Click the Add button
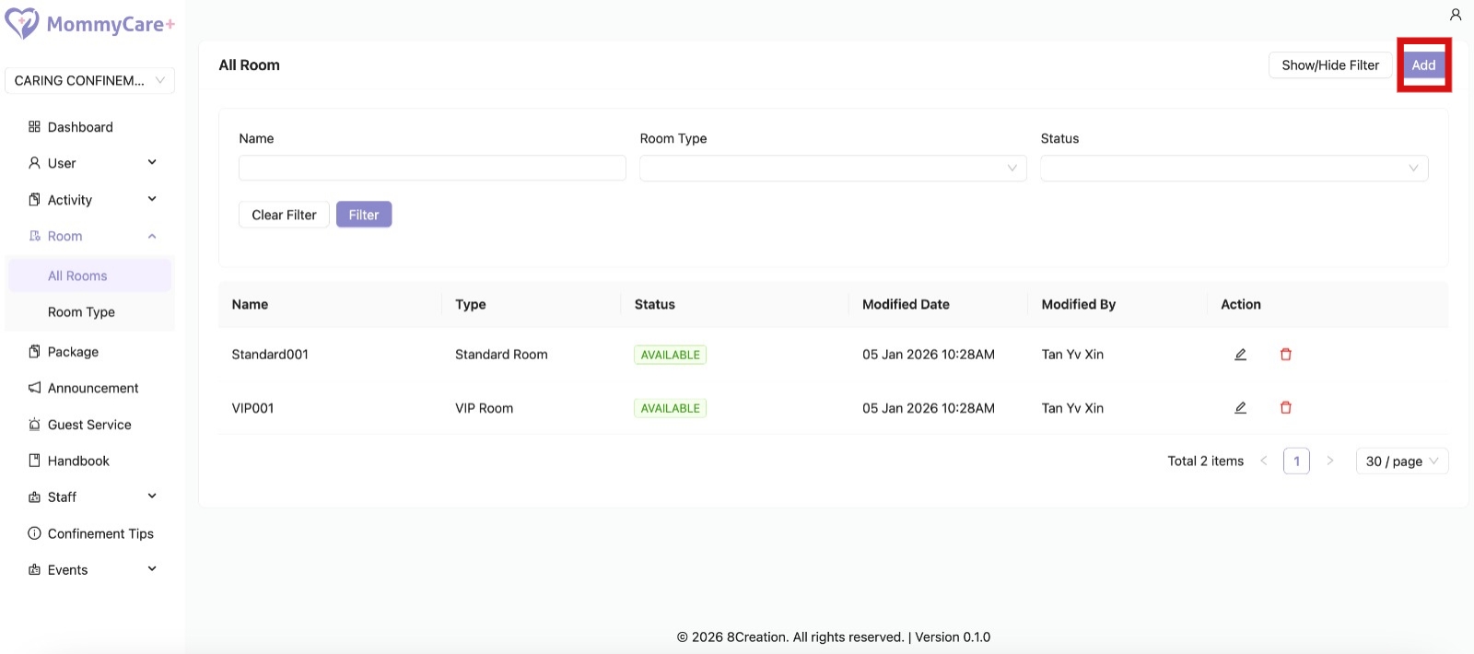The width and height of the screenshot is (1474, 654). pyautogui.click(x=1423, y=65)
